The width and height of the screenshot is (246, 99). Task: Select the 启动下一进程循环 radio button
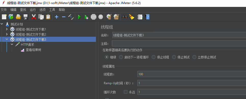[121, 57]
